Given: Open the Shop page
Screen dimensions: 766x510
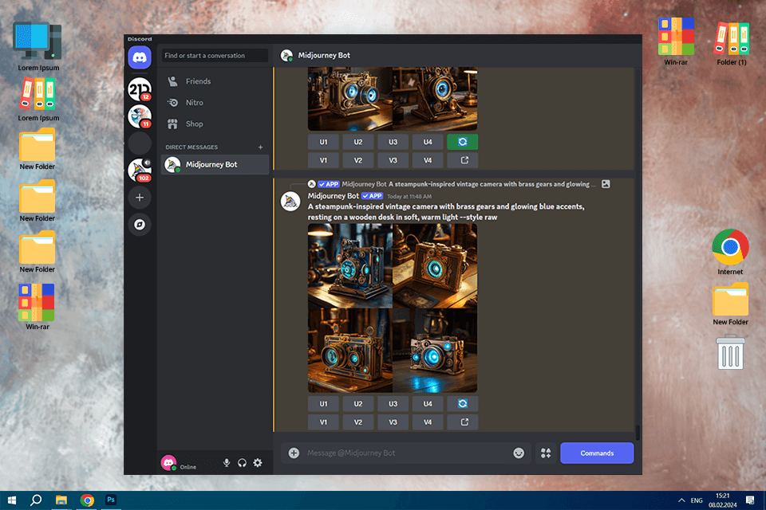Looking at the screenshot, I should point(215,124).
